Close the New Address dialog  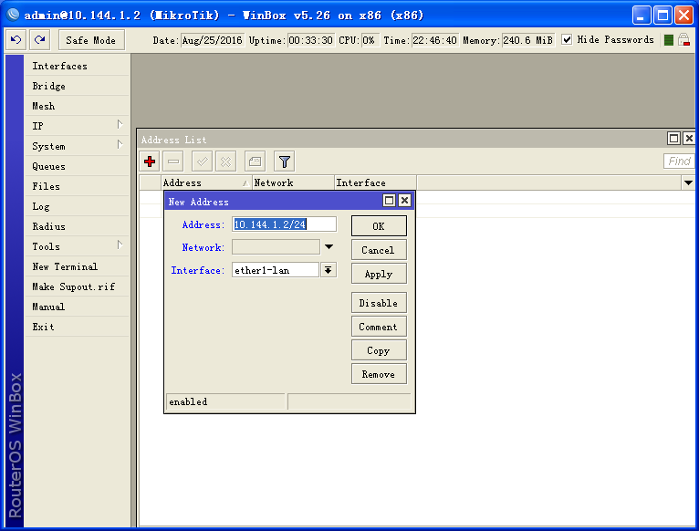click(x=404, y=201)
